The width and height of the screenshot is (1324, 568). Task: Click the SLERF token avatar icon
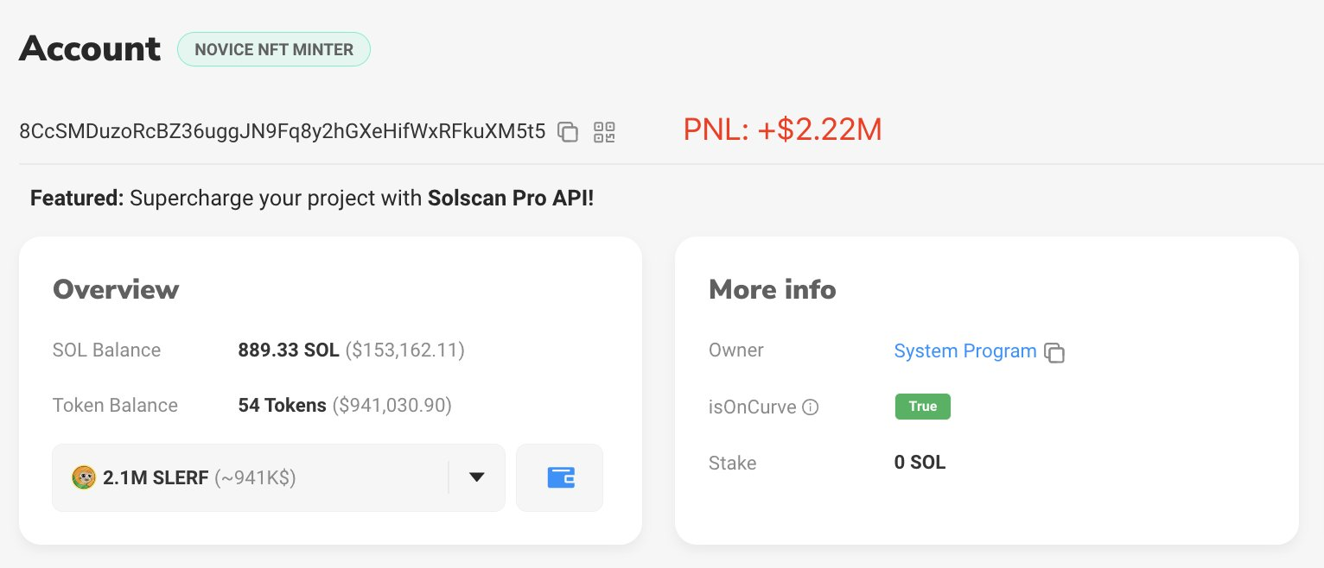[x=84, y=477]
